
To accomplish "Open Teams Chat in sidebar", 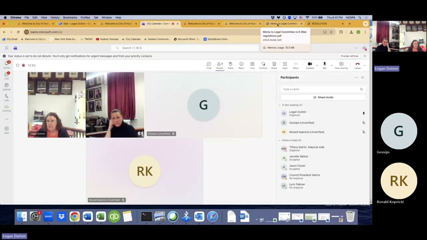I will click(x=6, y=76).
